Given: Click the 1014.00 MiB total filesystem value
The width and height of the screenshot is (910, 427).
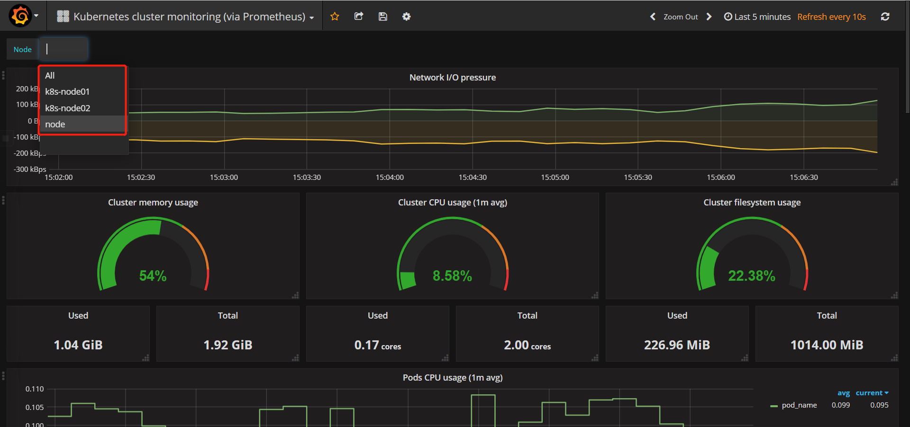Looking at the screenshot, I should tap(827, 345).
